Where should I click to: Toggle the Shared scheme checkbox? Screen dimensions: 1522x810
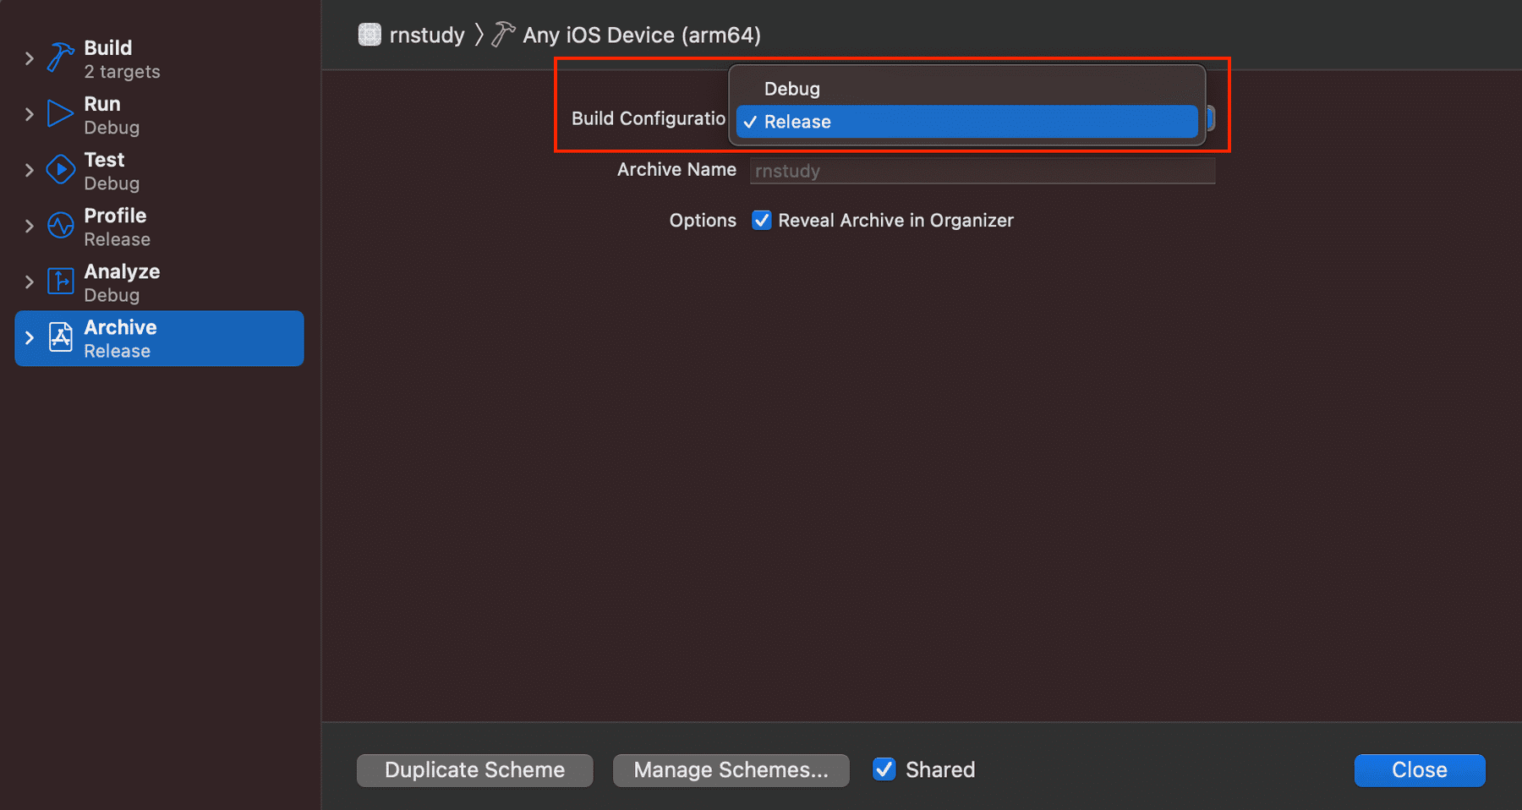884,769
